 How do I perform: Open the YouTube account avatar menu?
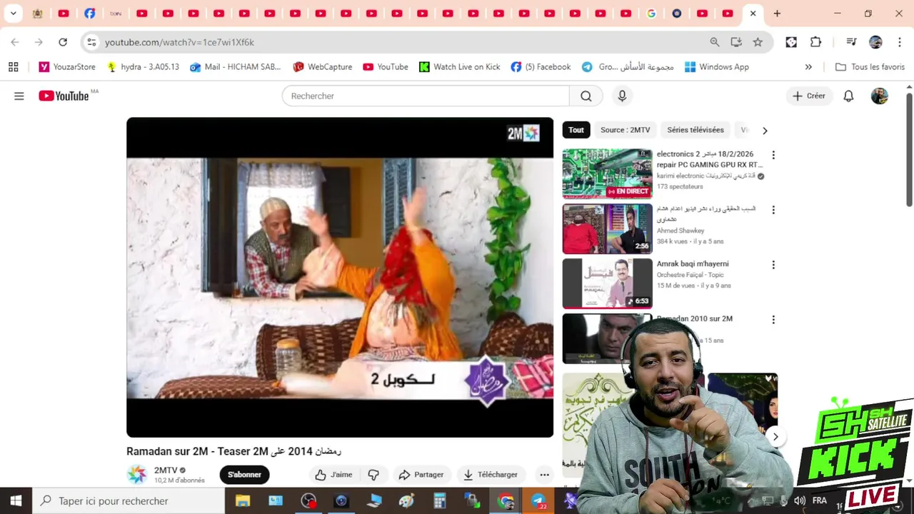coord(879,96)
